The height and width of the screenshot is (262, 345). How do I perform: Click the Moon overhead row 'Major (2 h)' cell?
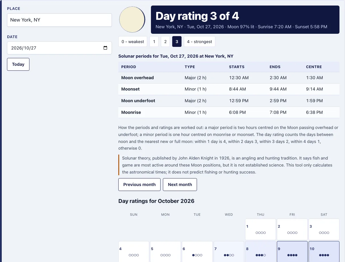click(196, 78)
